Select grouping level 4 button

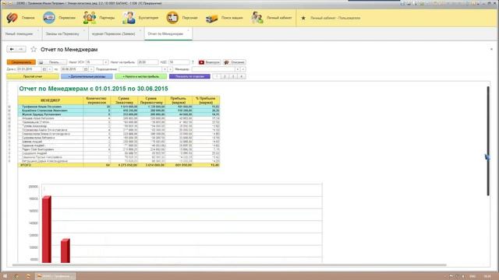tap(242, 76)
